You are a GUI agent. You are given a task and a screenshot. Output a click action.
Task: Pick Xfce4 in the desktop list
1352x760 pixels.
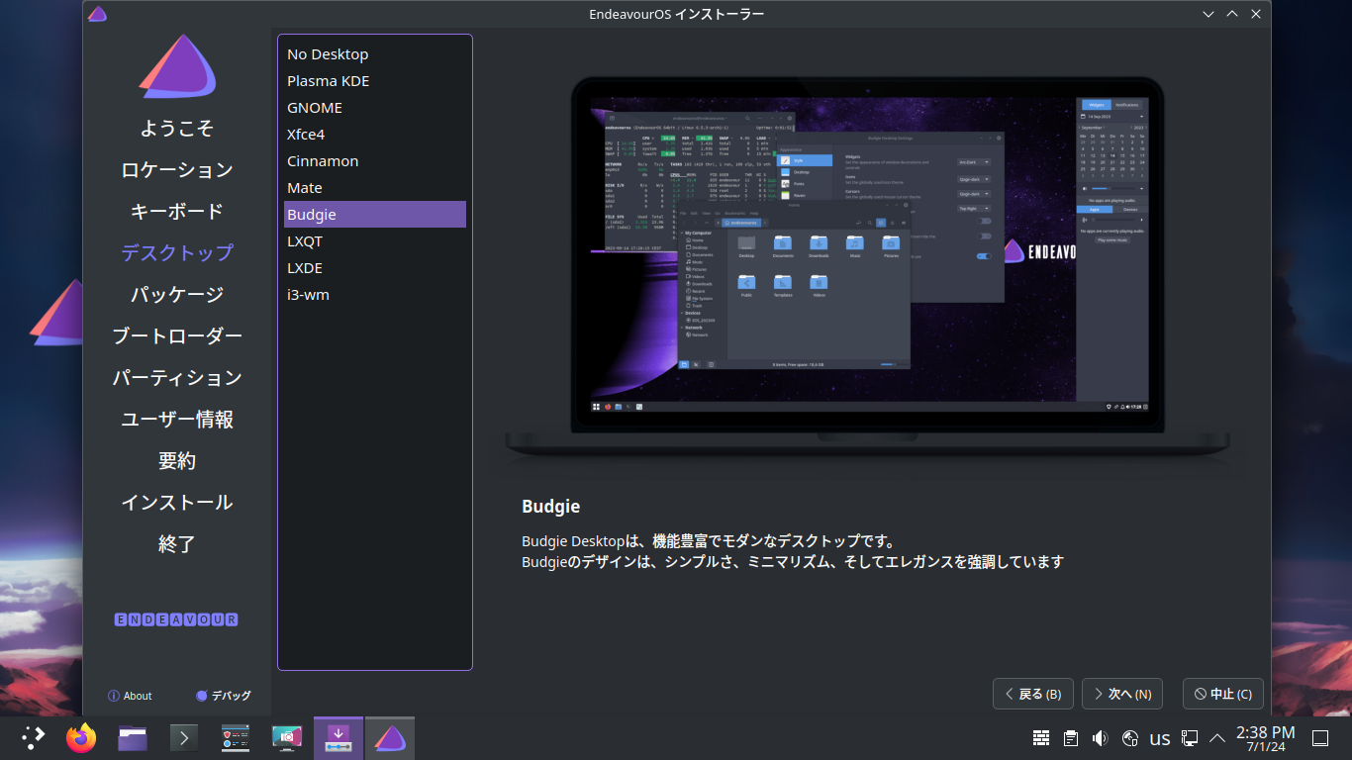click(x=375, y=135)
